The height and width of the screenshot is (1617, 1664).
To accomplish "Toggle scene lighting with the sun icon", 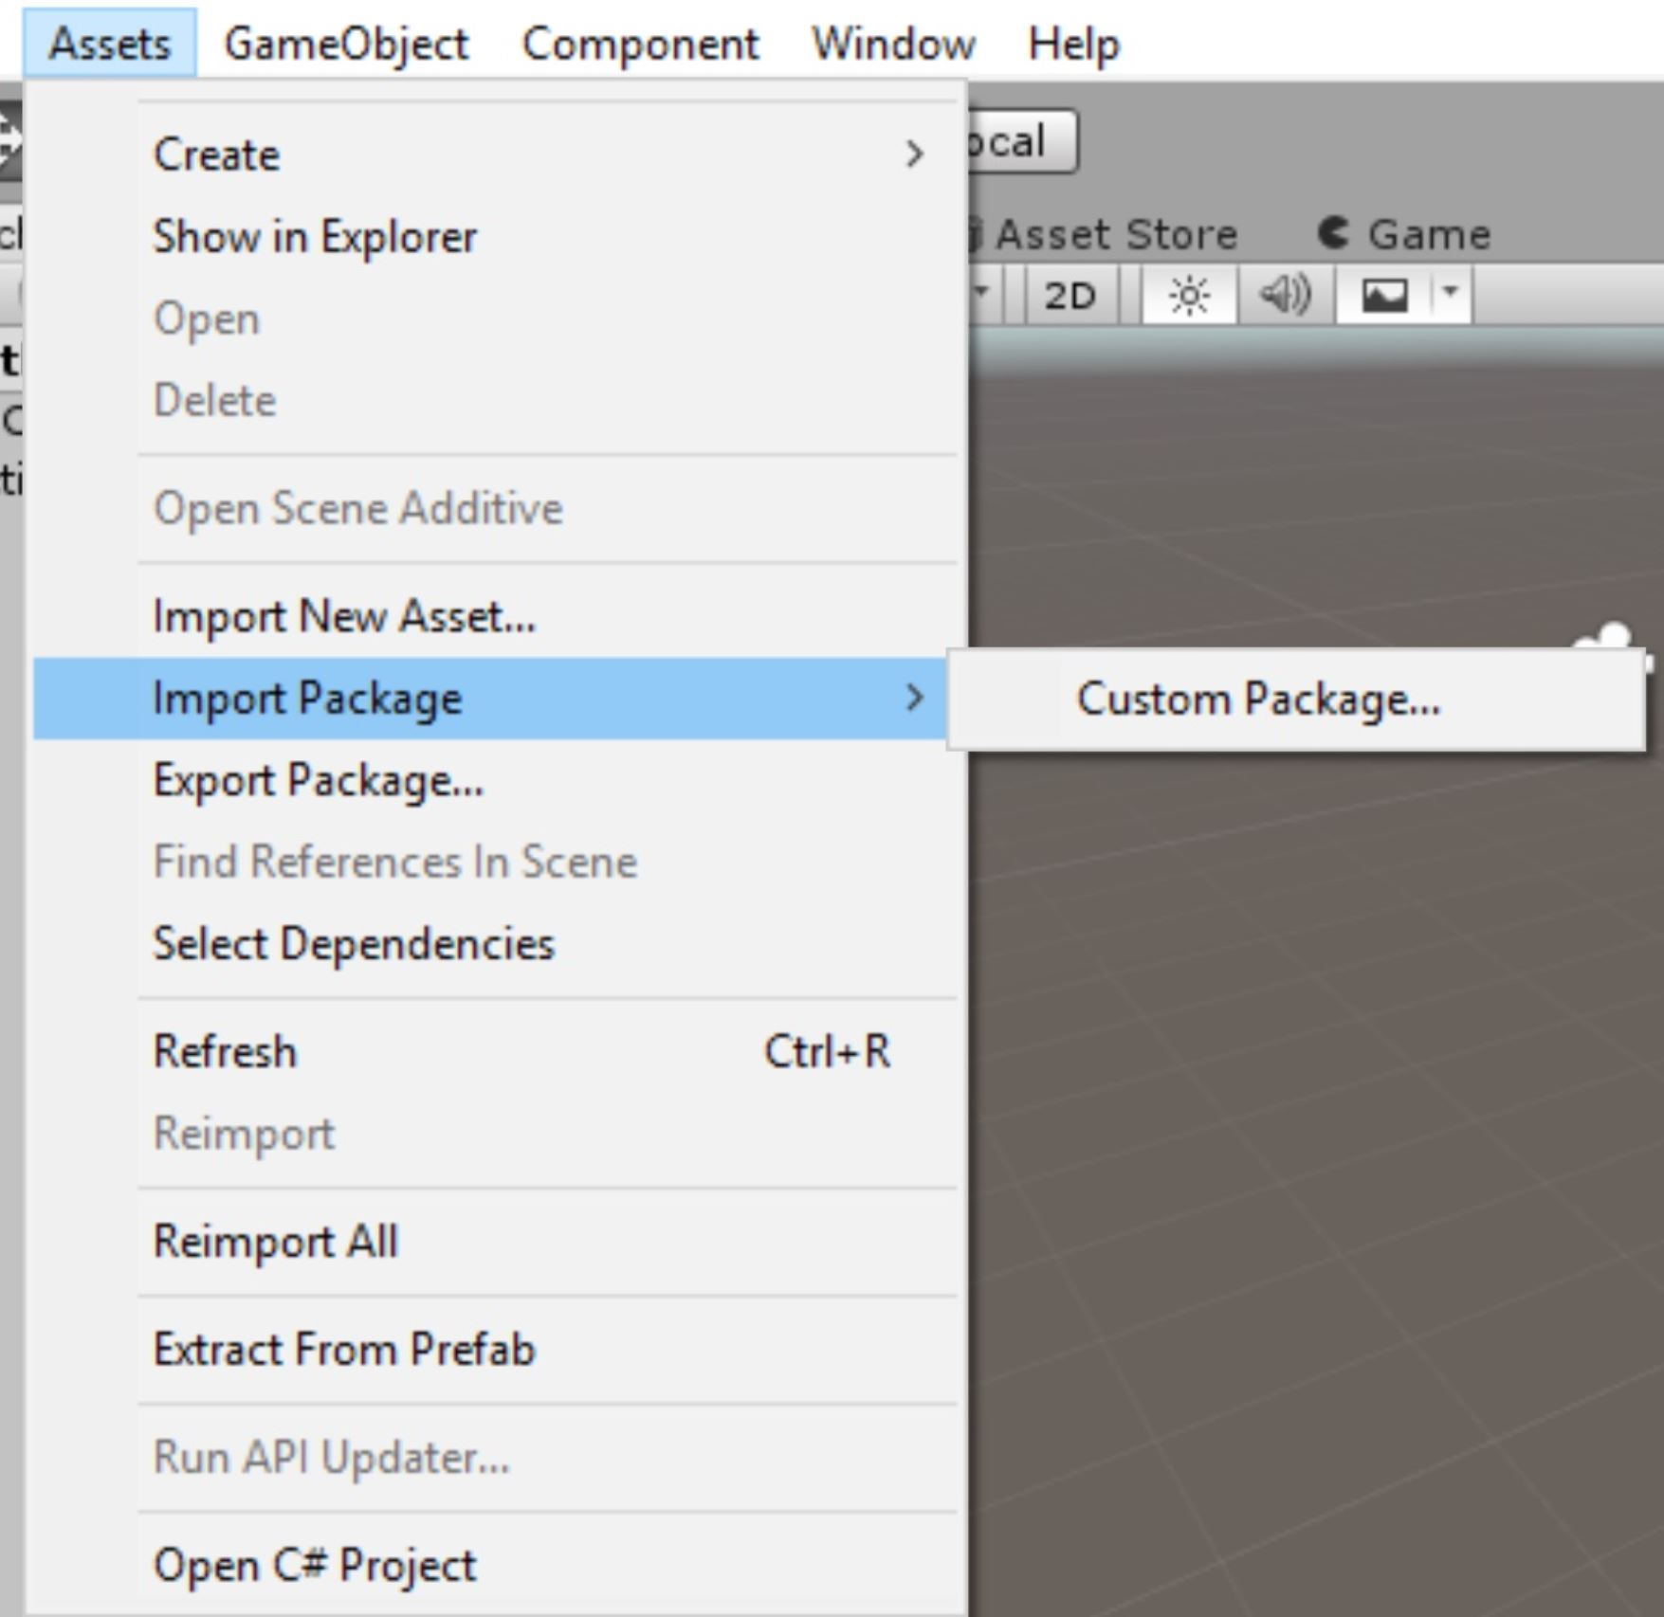I will (x=1189, y=297).
